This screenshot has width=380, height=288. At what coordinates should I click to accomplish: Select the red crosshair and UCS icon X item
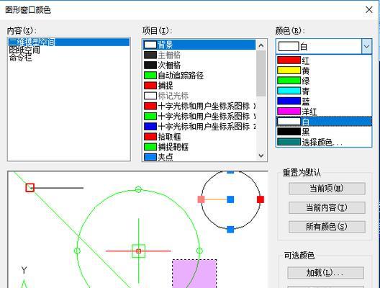pos(199,106)
